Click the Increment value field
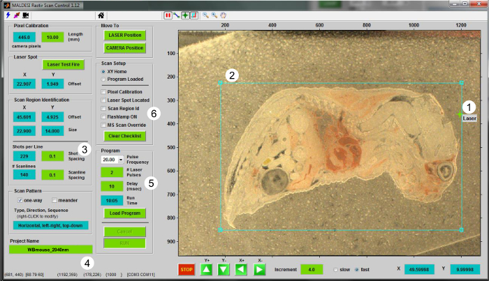489x281 pixels. 312,268
